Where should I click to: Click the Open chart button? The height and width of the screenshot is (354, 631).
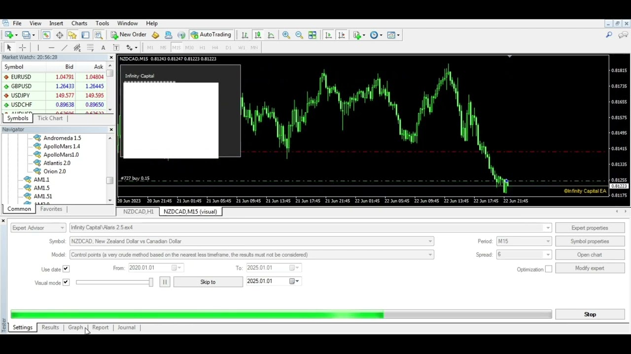click(590, 255)
